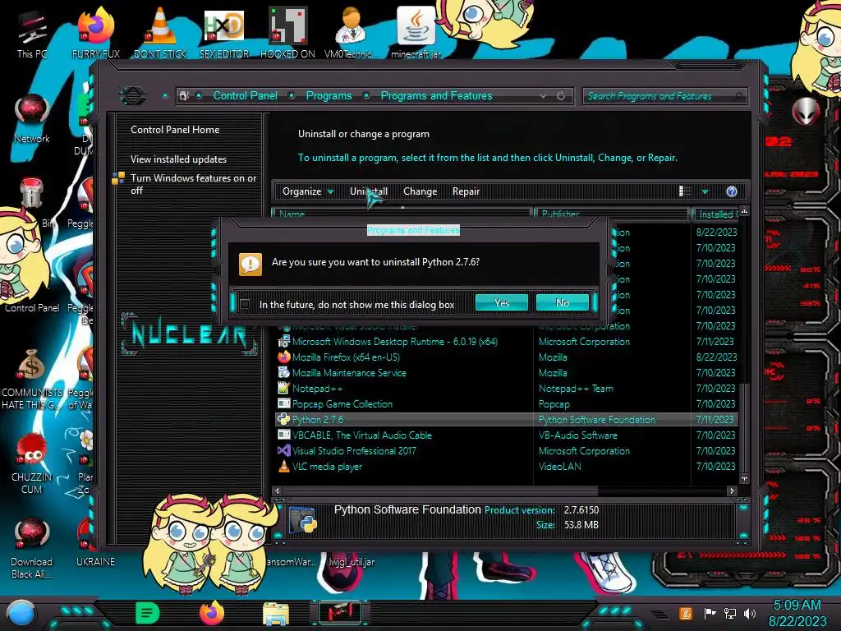Open Control Panel Home link
This screenshot has height=631, width=841.
pyautogui.click(x=175, y=130)
